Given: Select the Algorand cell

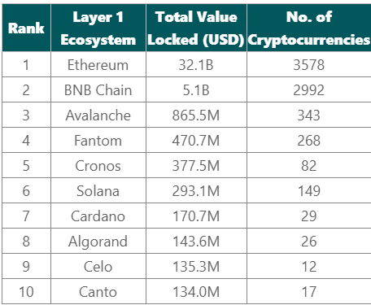Looking at the screenshot, I should (x=98, y=241).
